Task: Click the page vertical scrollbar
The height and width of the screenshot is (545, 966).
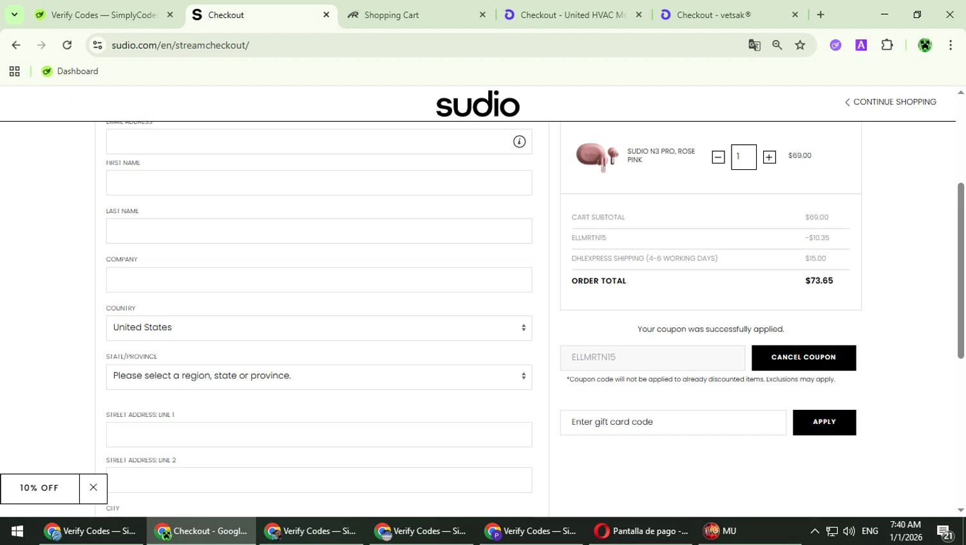Action: (x=961, y=270)
